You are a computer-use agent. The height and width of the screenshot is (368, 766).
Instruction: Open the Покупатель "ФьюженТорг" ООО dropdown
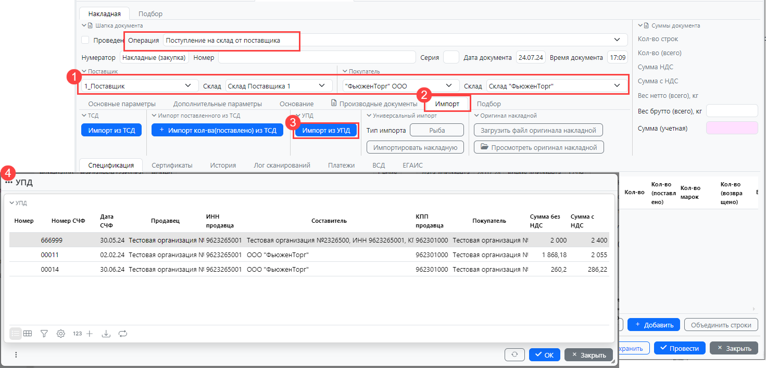[x=449, y=86]
